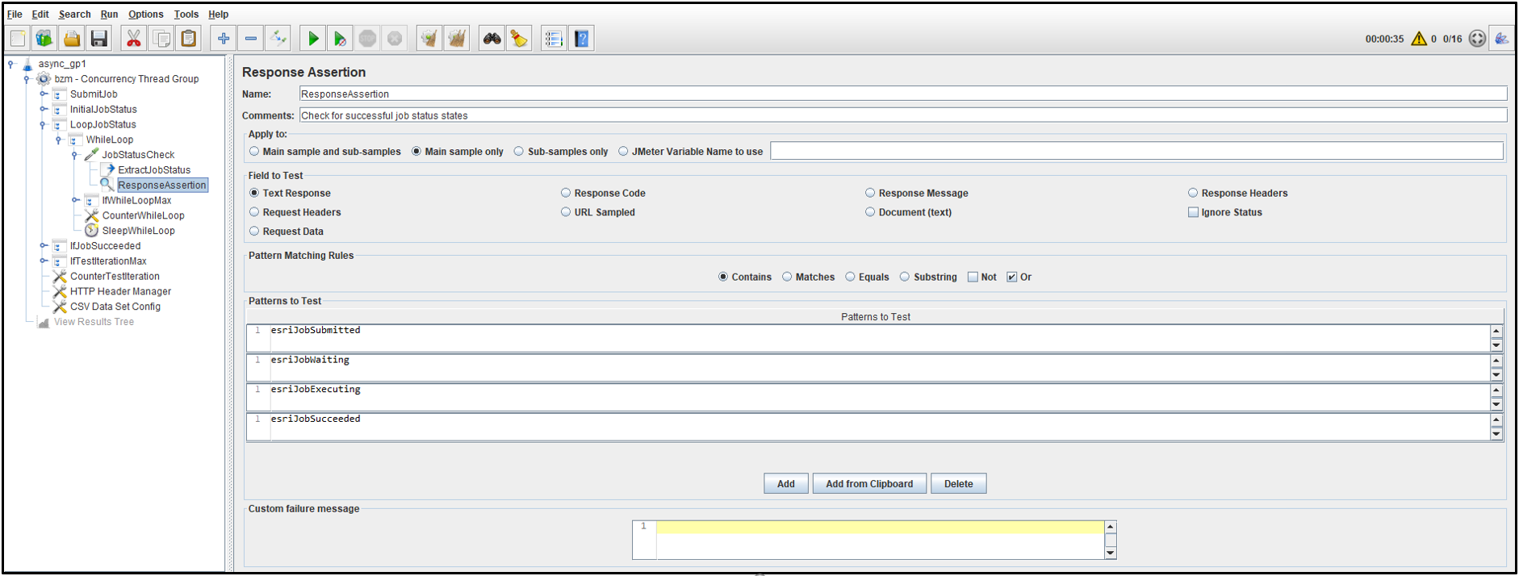The width and height of the screenshot is (1519, 576).
Task: Open the File menu
Action: pos(15,14)
